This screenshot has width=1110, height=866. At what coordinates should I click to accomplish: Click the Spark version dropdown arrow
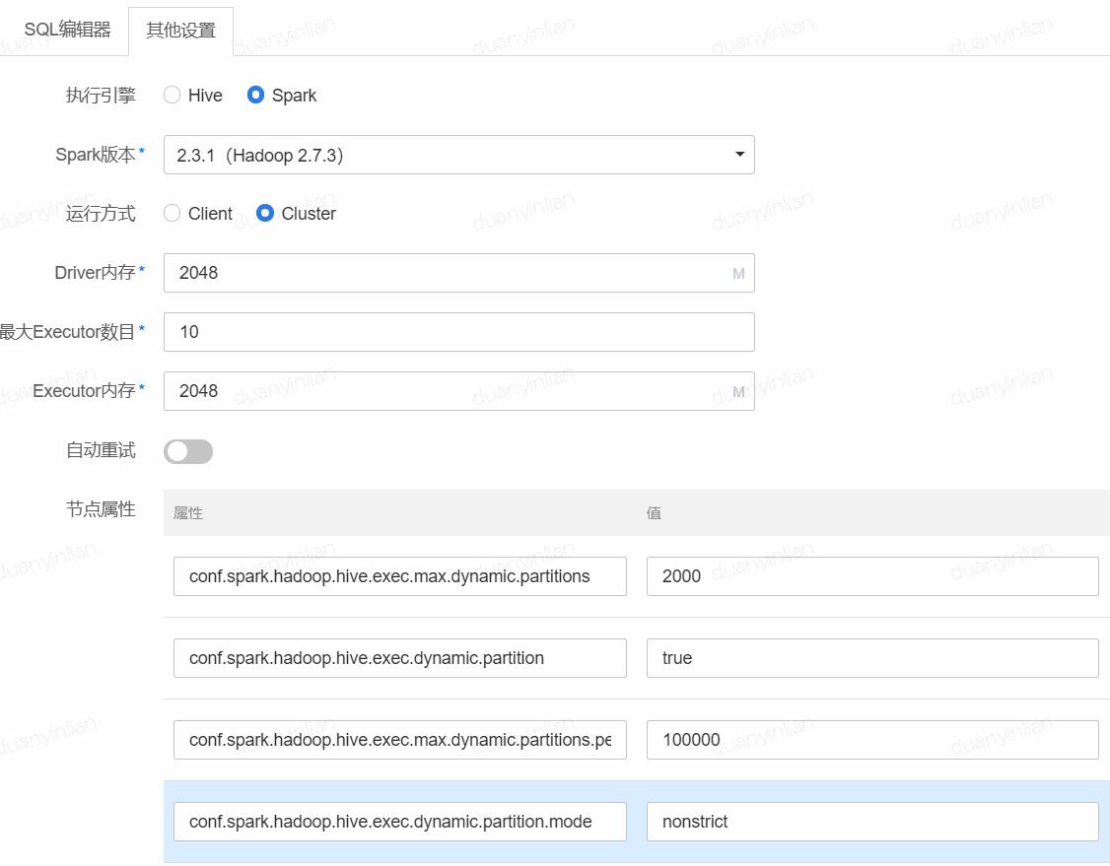(x=737, y=155)
